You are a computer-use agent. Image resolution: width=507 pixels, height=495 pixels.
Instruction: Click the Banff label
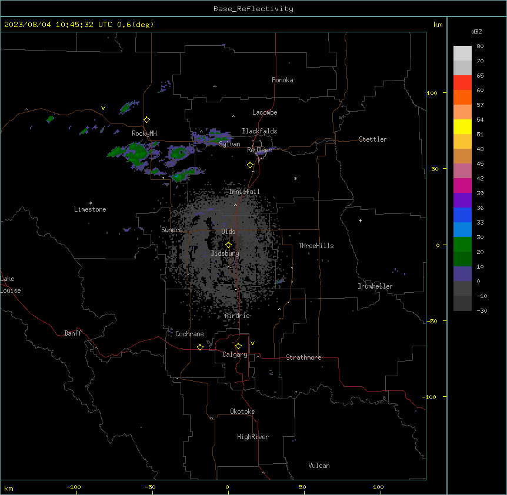[73, 333]
